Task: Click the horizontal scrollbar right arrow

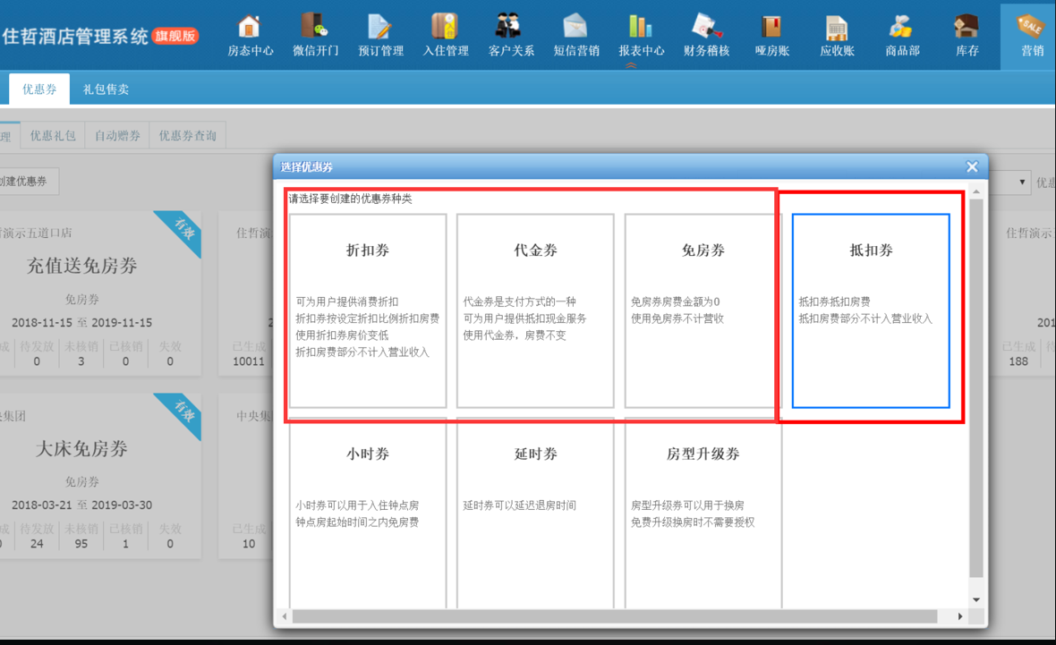Action: [x=959, y=616]
